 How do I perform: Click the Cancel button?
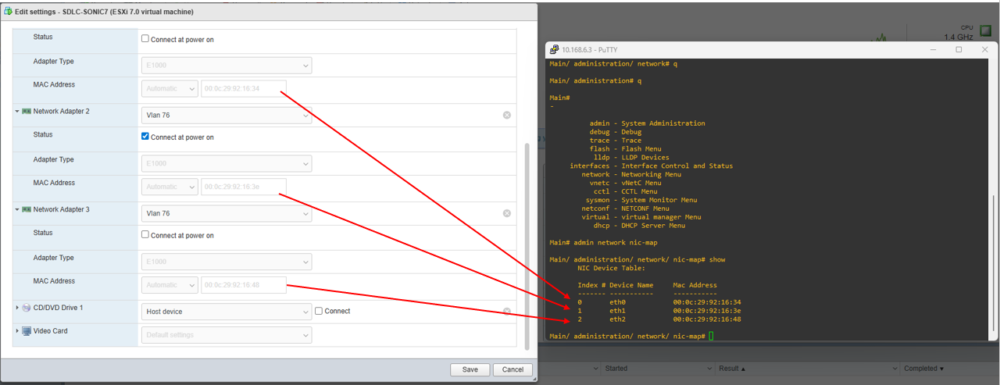tap(513, 369)
